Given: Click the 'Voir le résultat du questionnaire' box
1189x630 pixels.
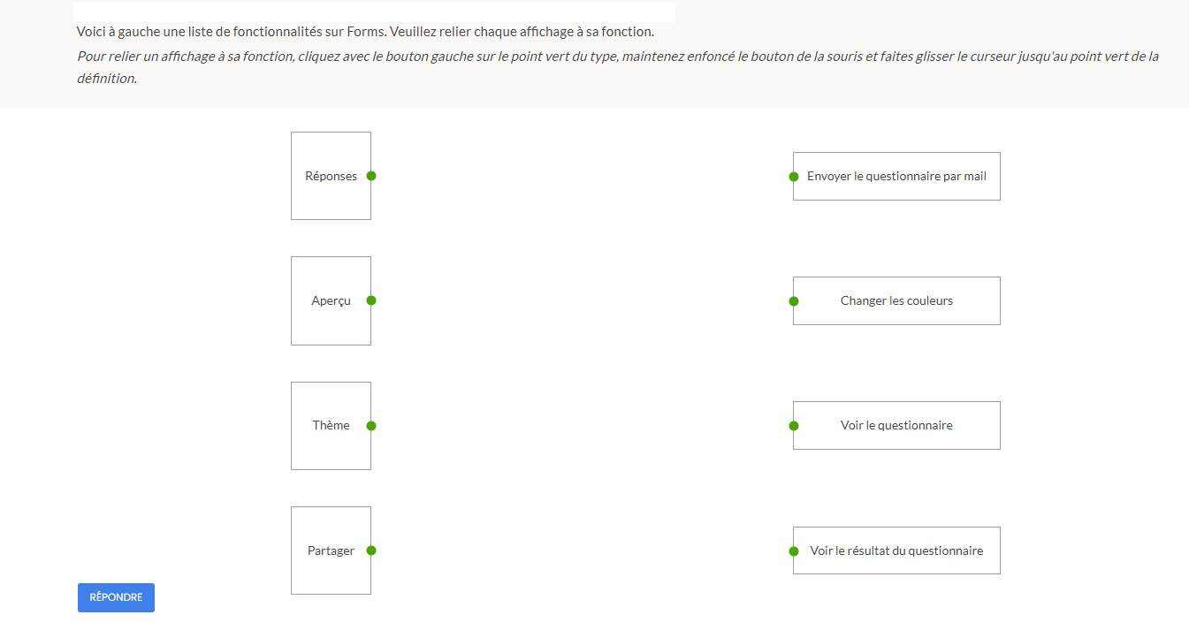Looking at the screenshot, I should click(896, 551).
